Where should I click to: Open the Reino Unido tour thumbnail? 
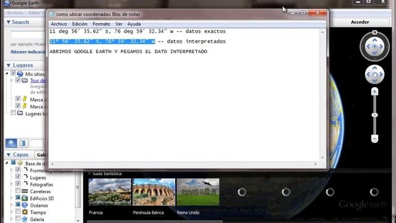click(198, 192)
